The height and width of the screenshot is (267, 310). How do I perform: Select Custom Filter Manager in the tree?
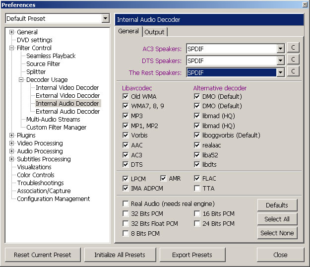click(x=57, y=128)
